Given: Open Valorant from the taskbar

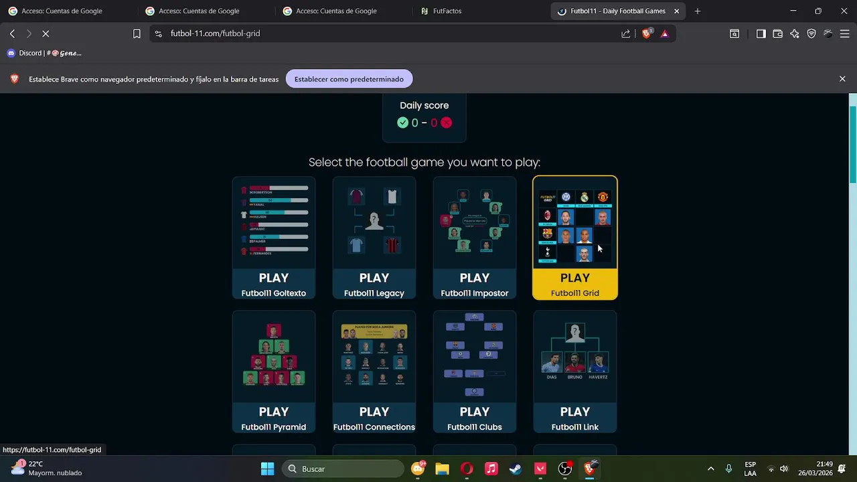Looking at the screenshot, I should (540, 469).
